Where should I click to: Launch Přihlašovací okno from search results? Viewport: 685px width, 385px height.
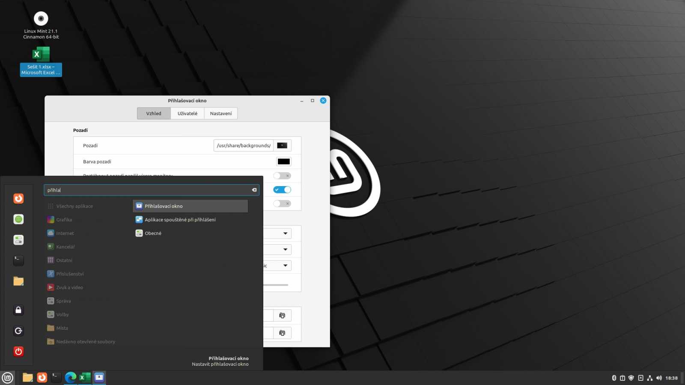tap(190, 206)
